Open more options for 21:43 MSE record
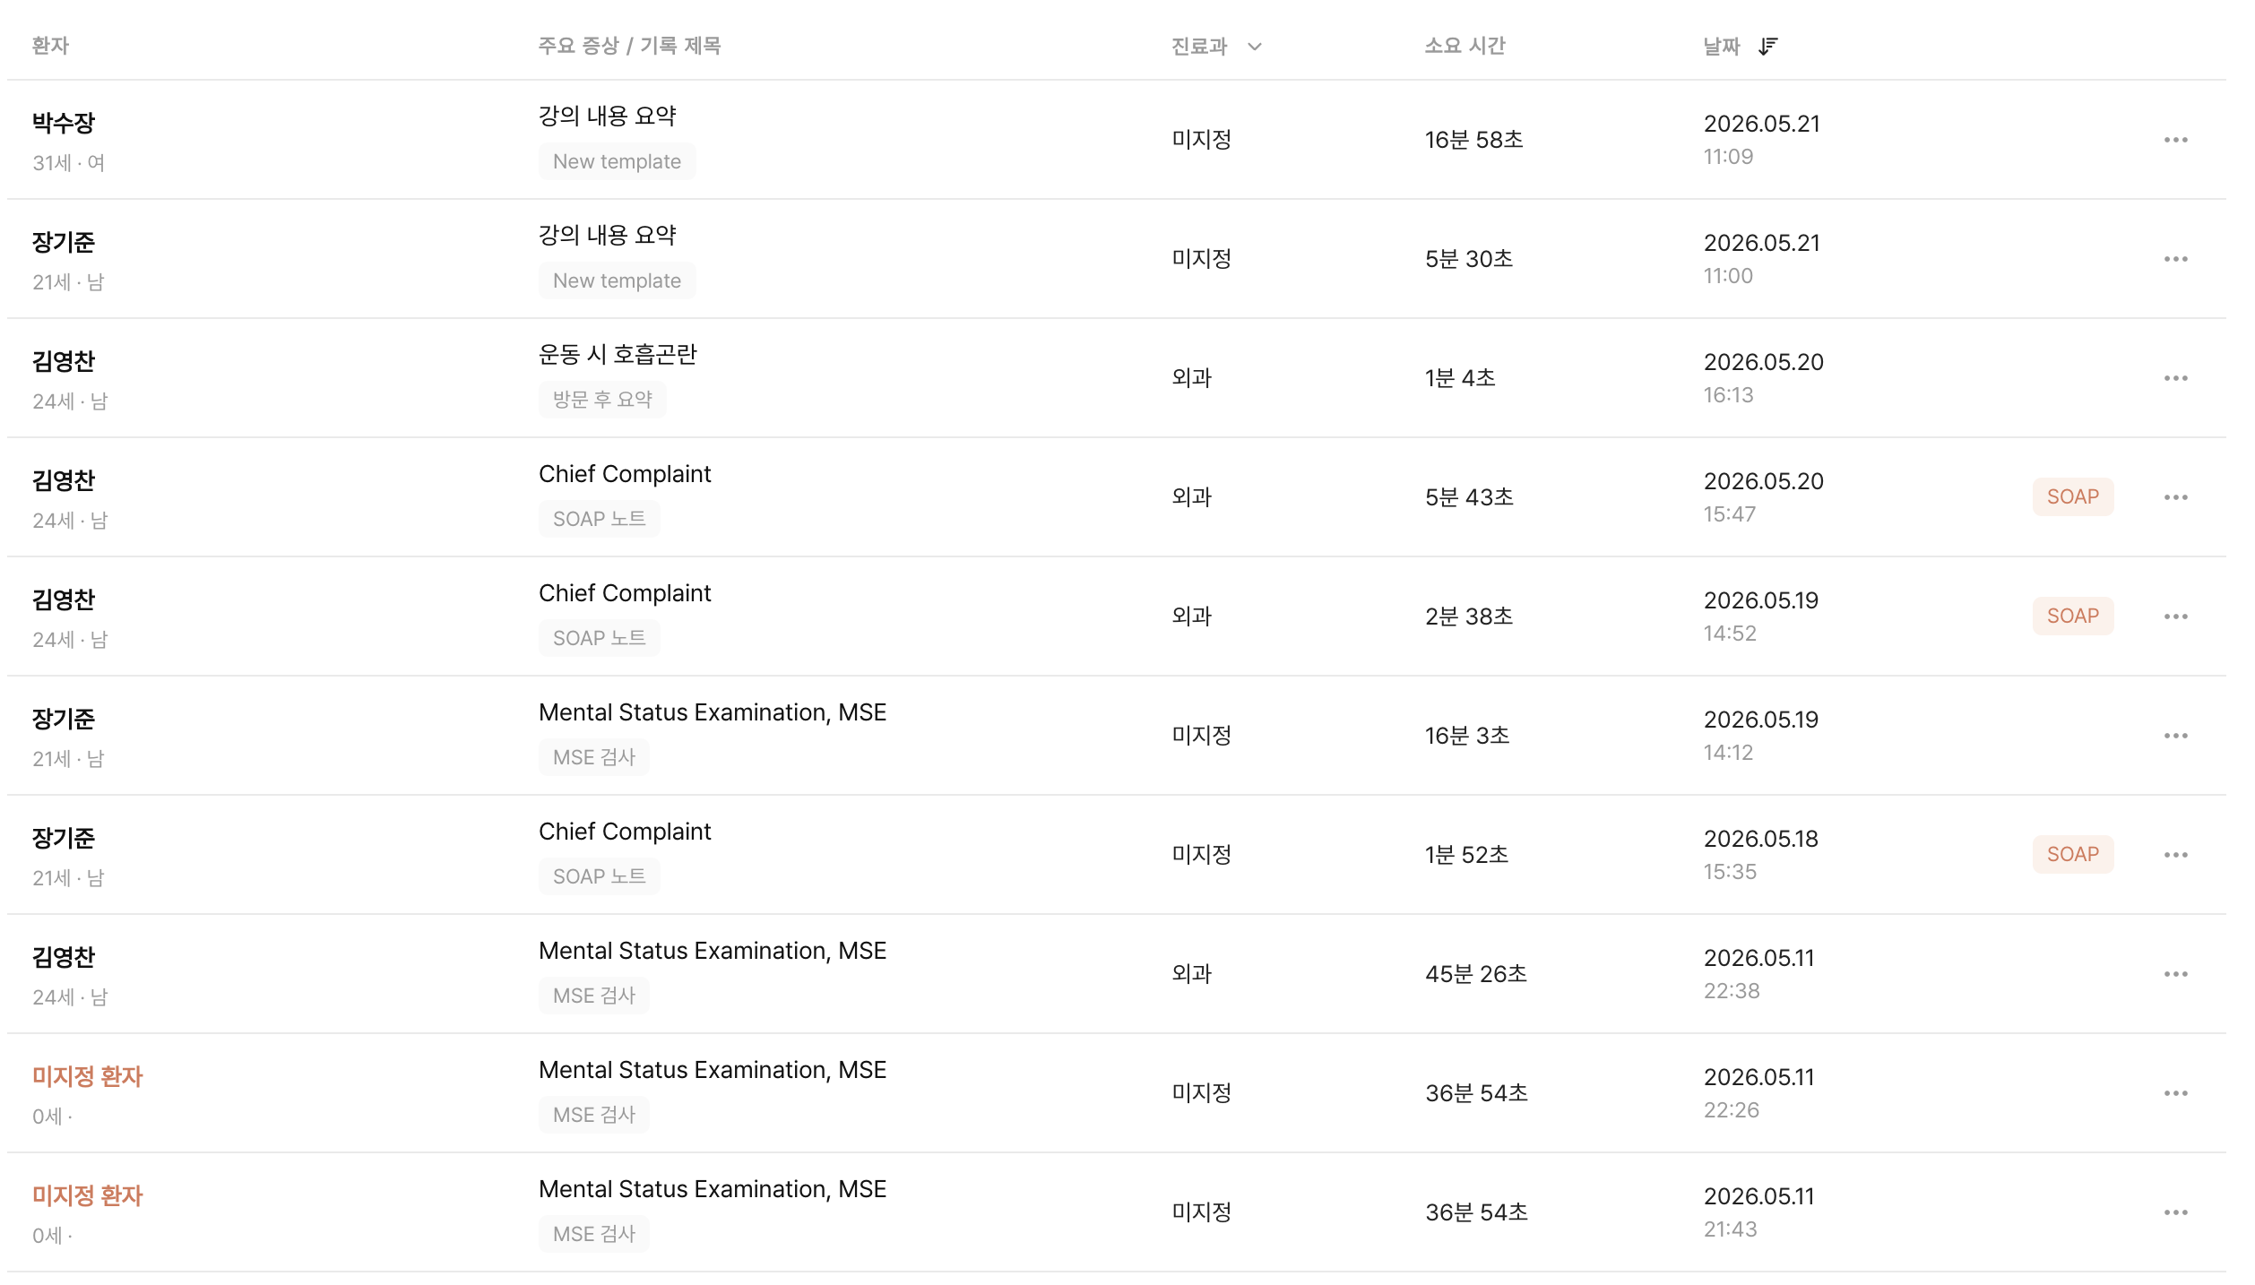 click(x=2175, y=1212)
